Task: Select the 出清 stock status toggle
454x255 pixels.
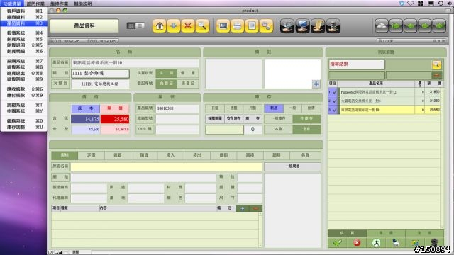Action: pos(311,108)
